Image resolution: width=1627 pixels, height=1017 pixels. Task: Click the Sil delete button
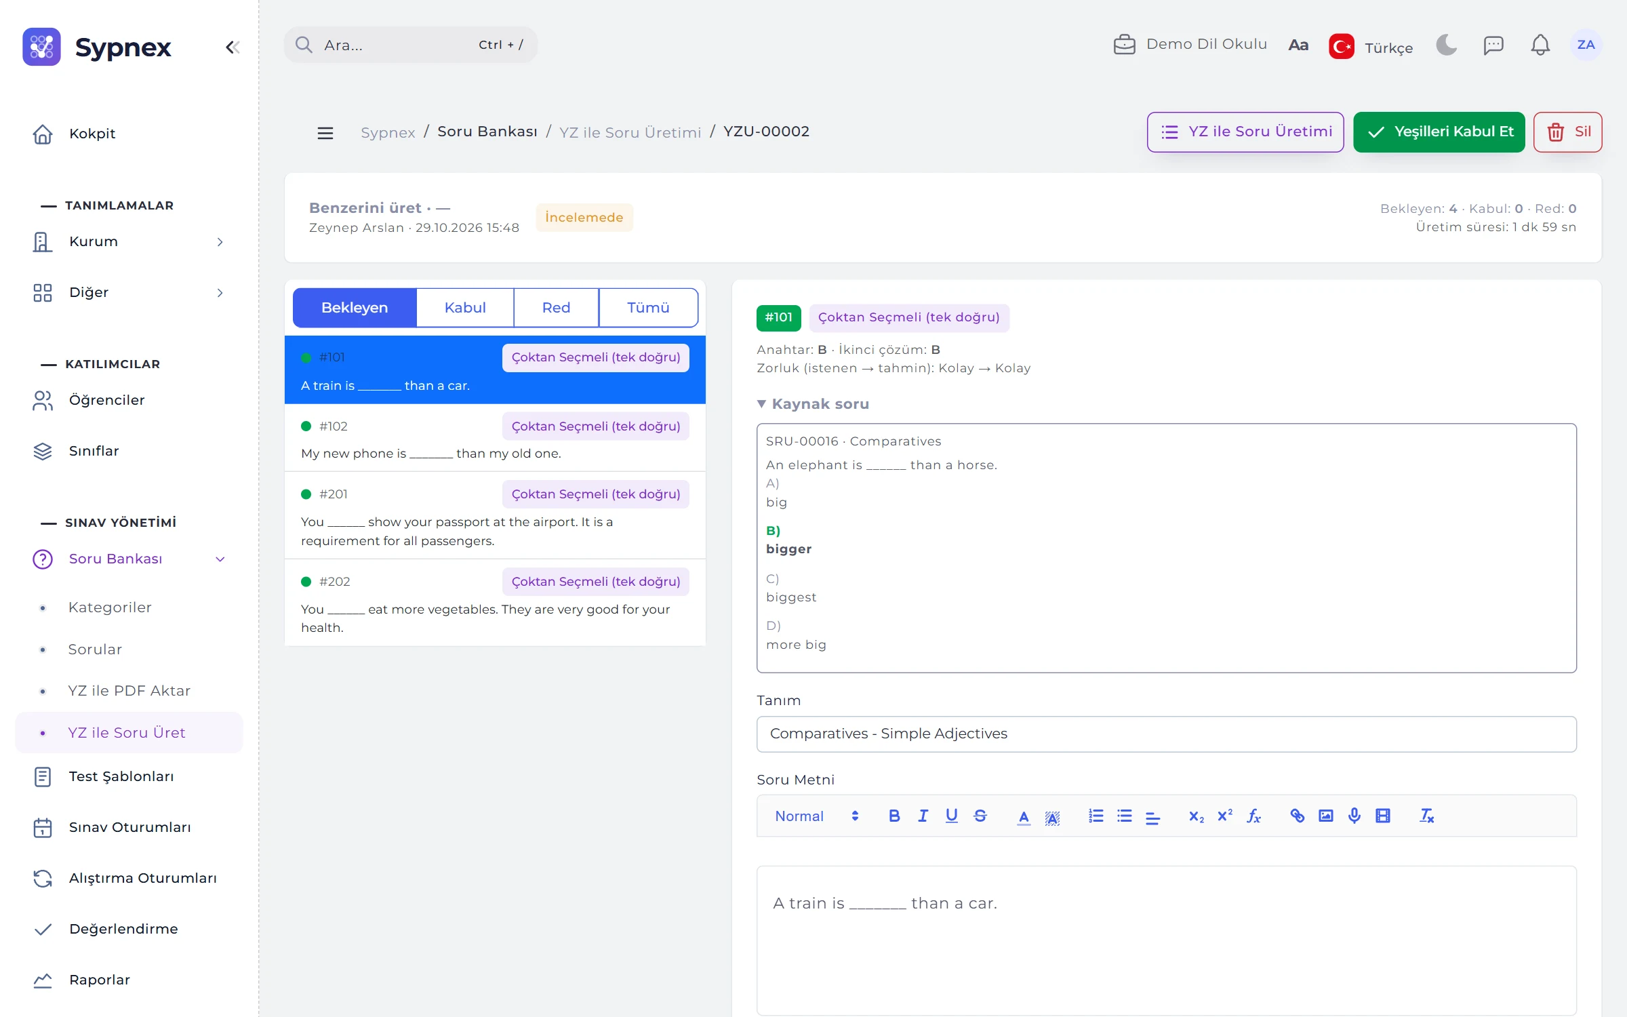[x=1567, y=132]
